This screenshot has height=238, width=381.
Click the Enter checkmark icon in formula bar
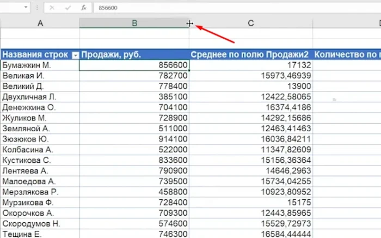tap(67, 8)
